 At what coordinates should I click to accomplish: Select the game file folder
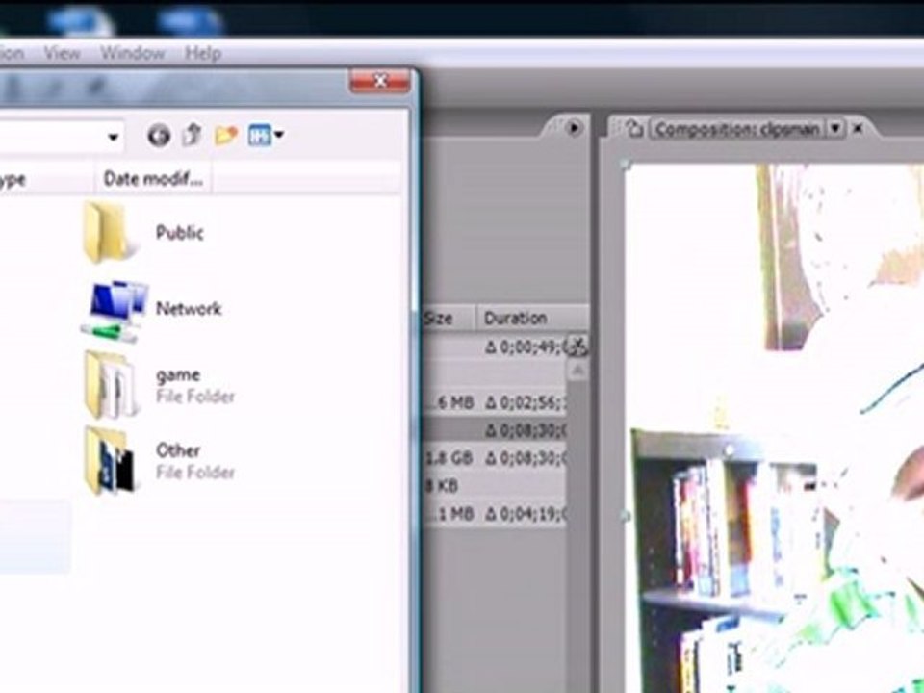click(159, 385)
